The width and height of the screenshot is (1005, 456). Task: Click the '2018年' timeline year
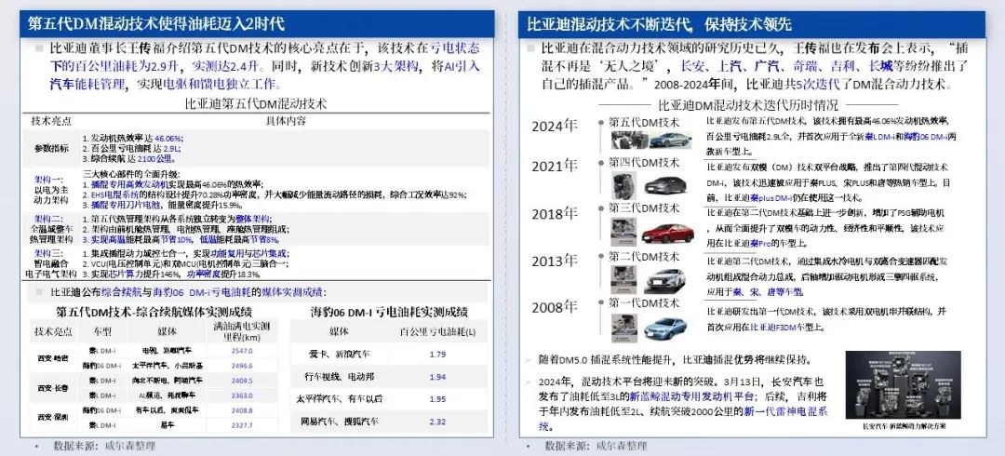(555, 213)
